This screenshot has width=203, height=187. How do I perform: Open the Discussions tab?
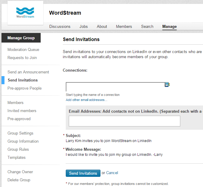[x=60, y=26]
